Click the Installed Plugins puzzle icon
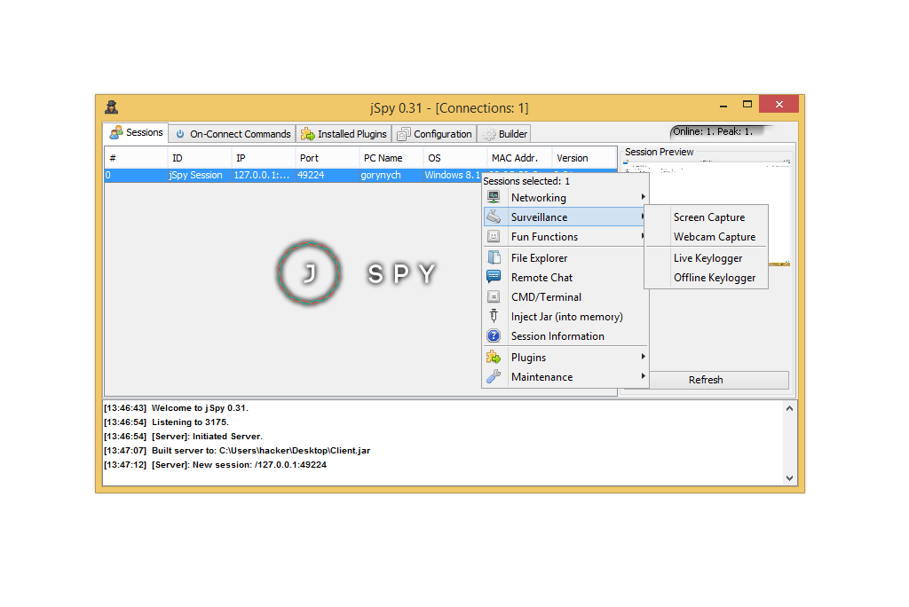The width and height of the screenshot is (909, 607). coord(307,134)
